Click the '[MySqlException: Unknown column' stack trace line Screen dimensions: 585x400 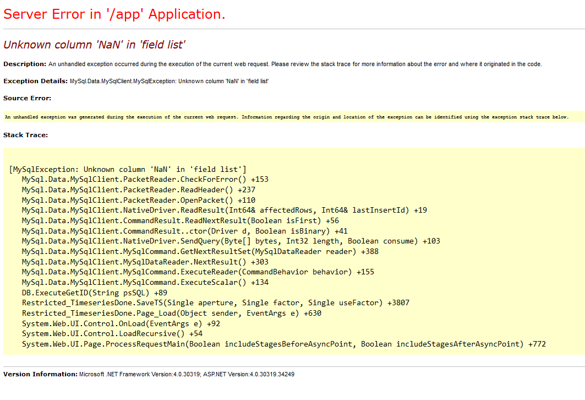128,169
